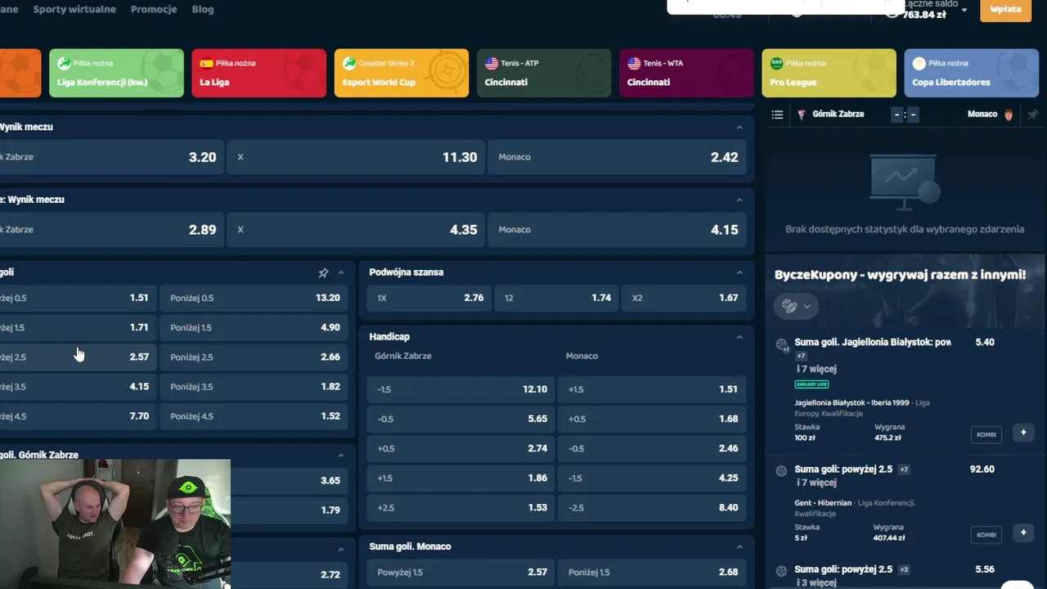Screen dimensions: 1047x589
Task: Select Monaco handicap +1.5 at 1.51
Action: pyautogui.click(x=652, y=389)
